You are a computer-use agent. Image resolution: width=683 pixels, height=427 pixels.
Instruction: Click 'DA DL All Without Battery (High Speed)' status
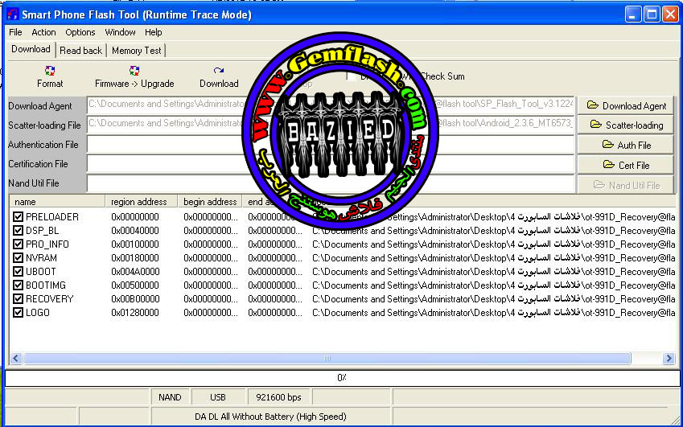[x=270, y=417]
